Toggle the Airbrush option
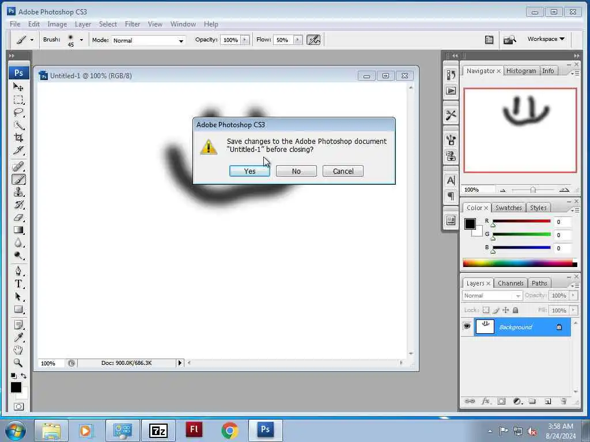Viewport: 590px width, 442px height. tap(313, 40)
